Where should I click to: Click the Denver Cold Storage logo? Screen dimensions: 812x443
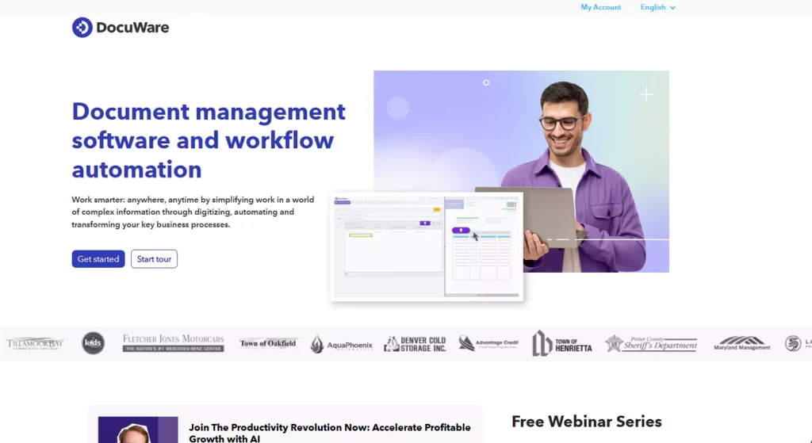point(415,344)
